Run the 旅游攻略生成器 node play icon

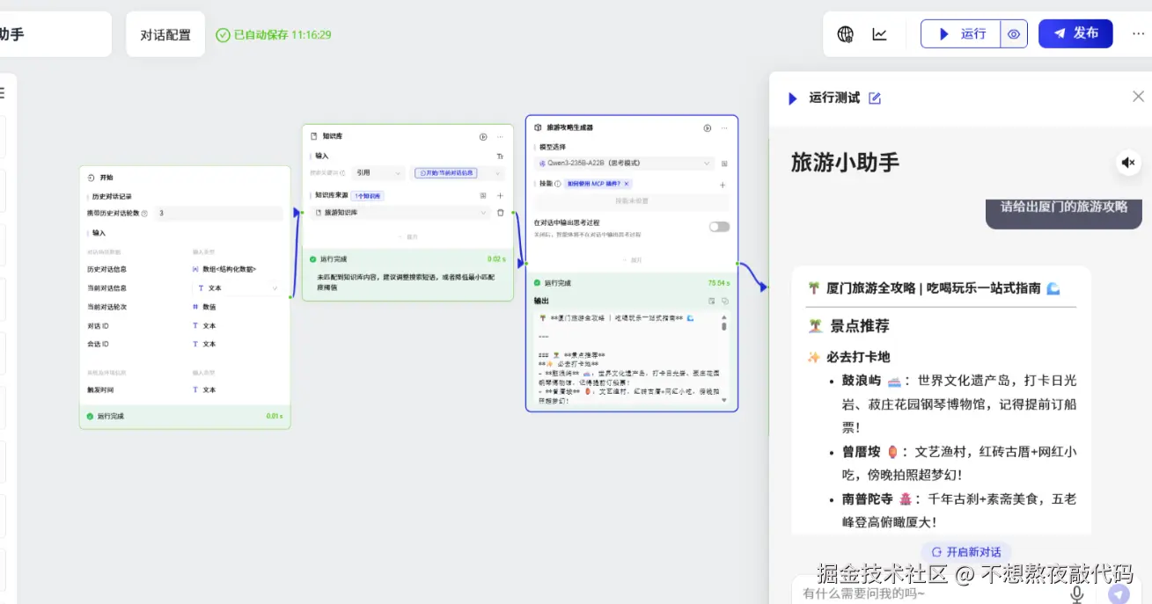708,127
